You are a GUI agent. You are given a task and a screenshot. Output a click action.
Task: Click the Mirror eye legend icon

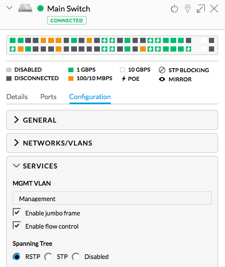coord(162,79)
